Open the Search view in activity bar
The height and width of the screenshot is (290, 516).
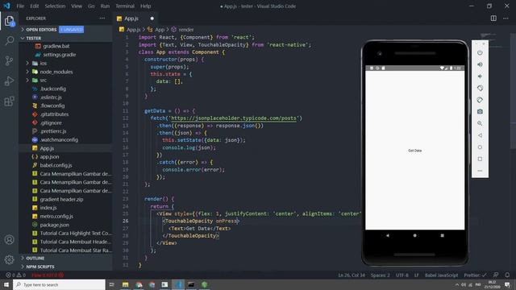9,41
